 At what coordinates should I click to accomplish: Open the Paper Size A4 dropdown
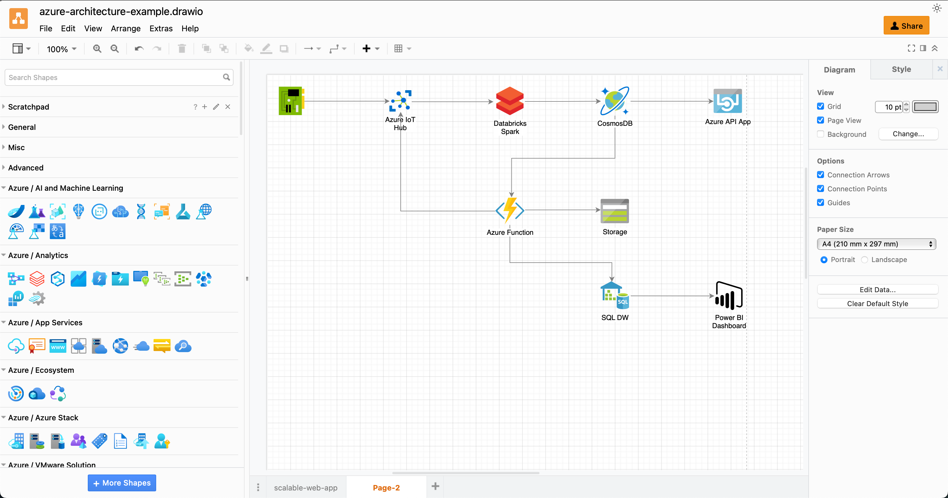pyautogui.click(x=877, y=244)
